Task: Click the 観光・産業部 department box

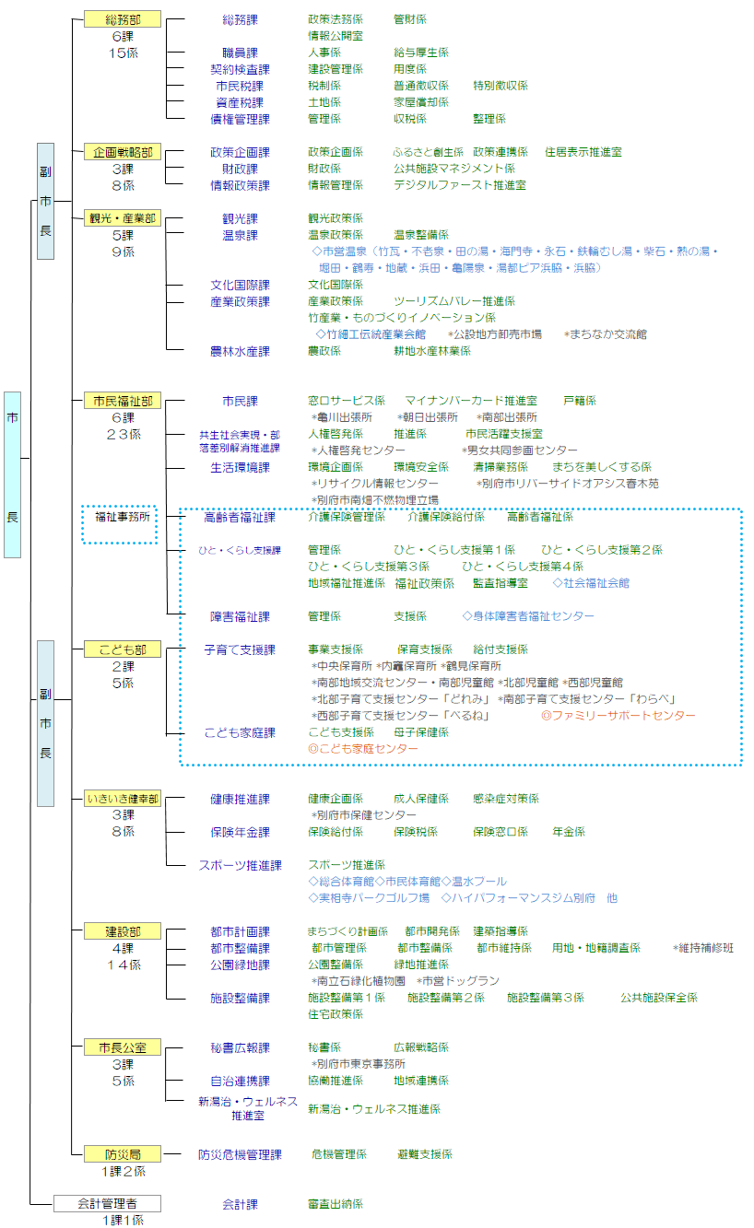Action: [x=123, y=218]
